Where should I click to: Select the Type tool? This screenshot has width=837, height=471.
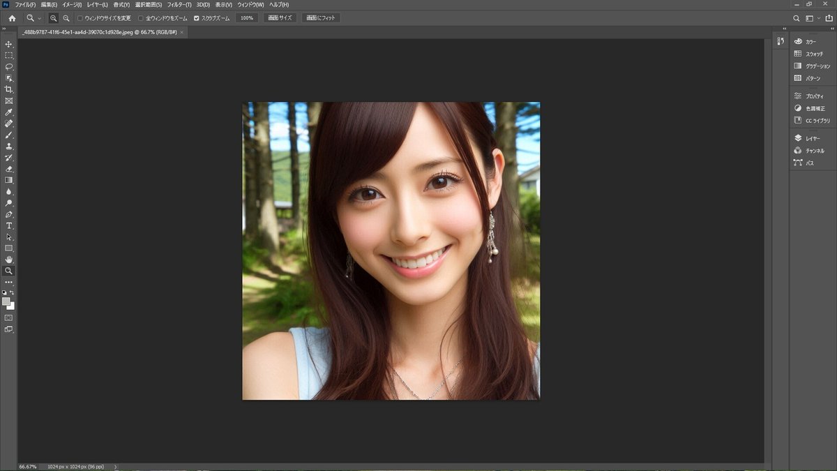(9, 225)
